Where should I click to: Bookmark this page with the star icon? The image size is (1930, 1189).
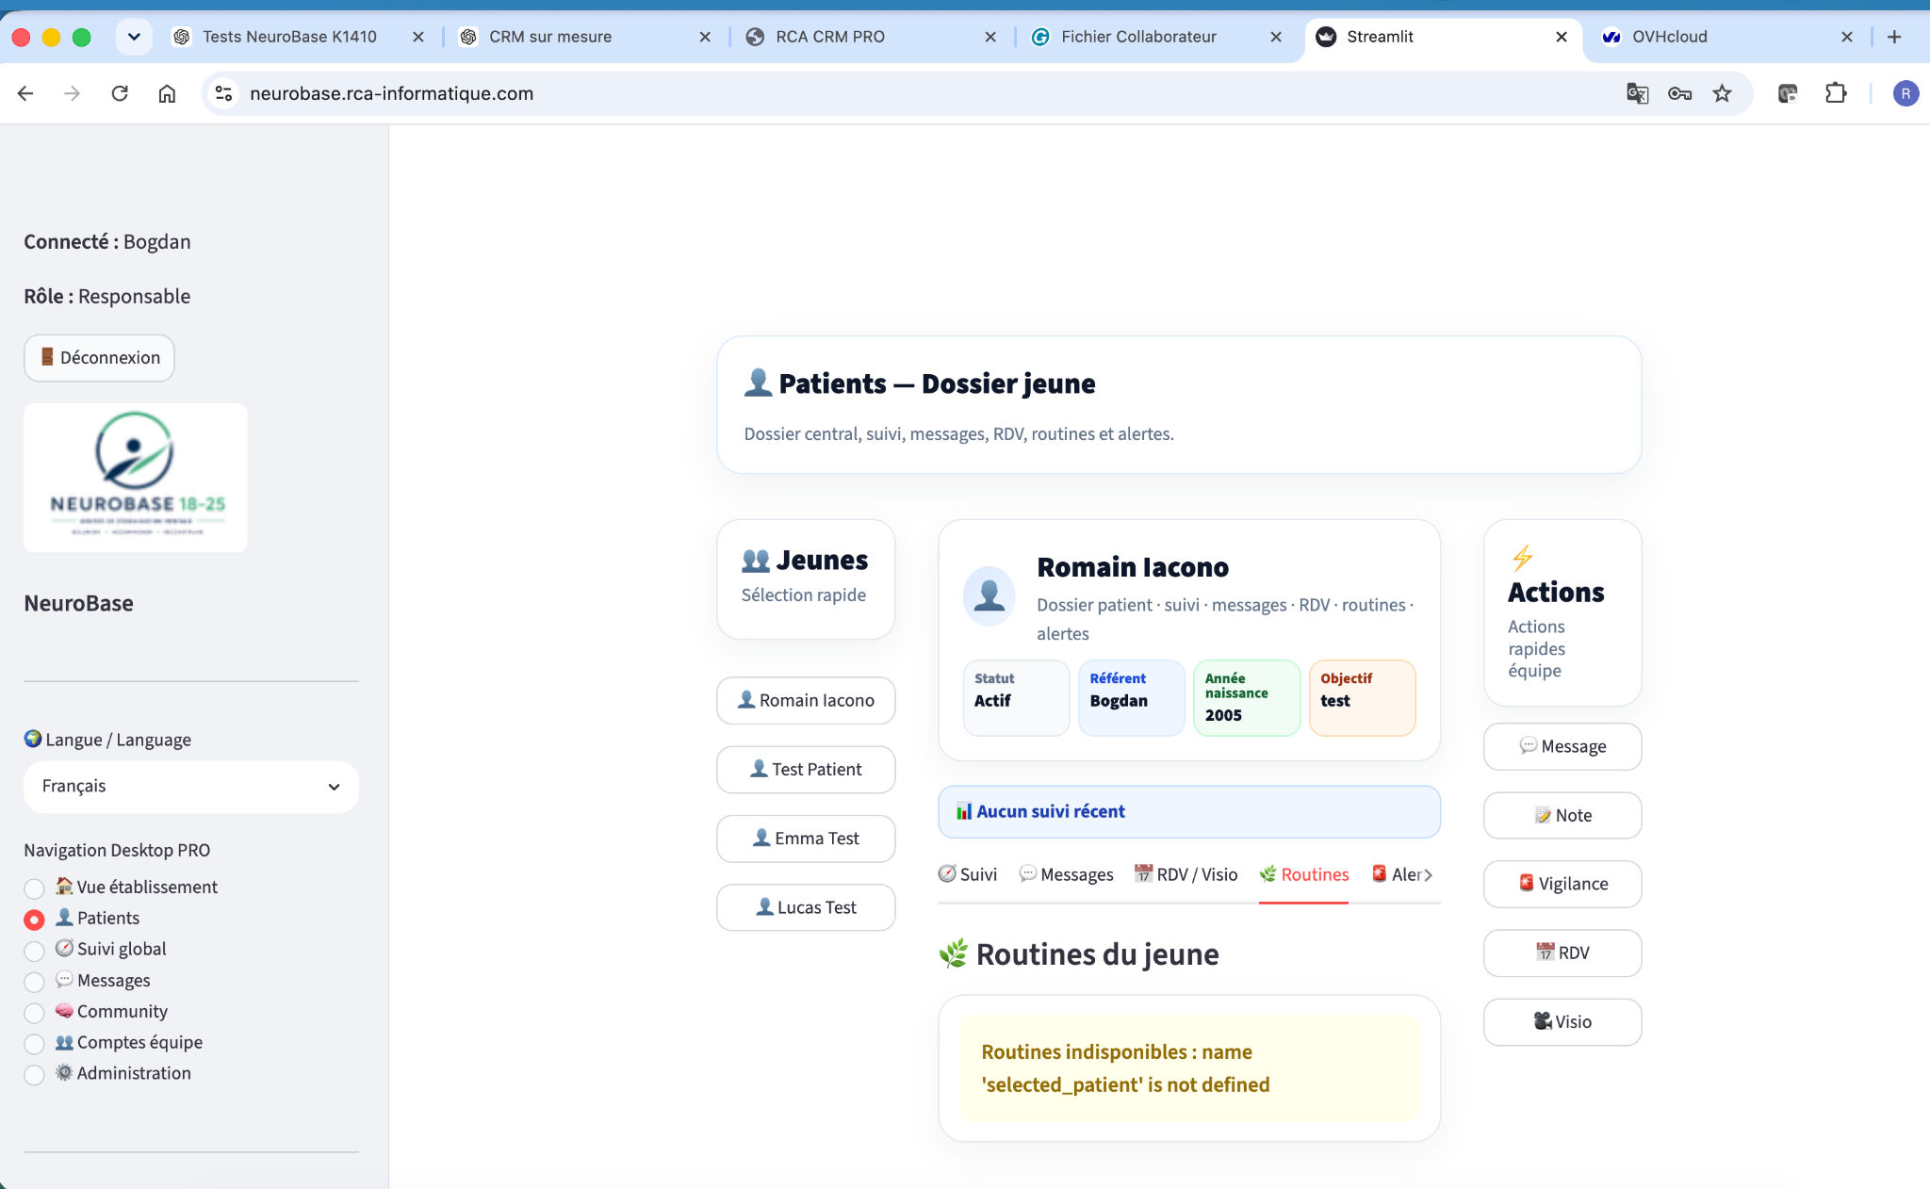tap(1722, 93)
